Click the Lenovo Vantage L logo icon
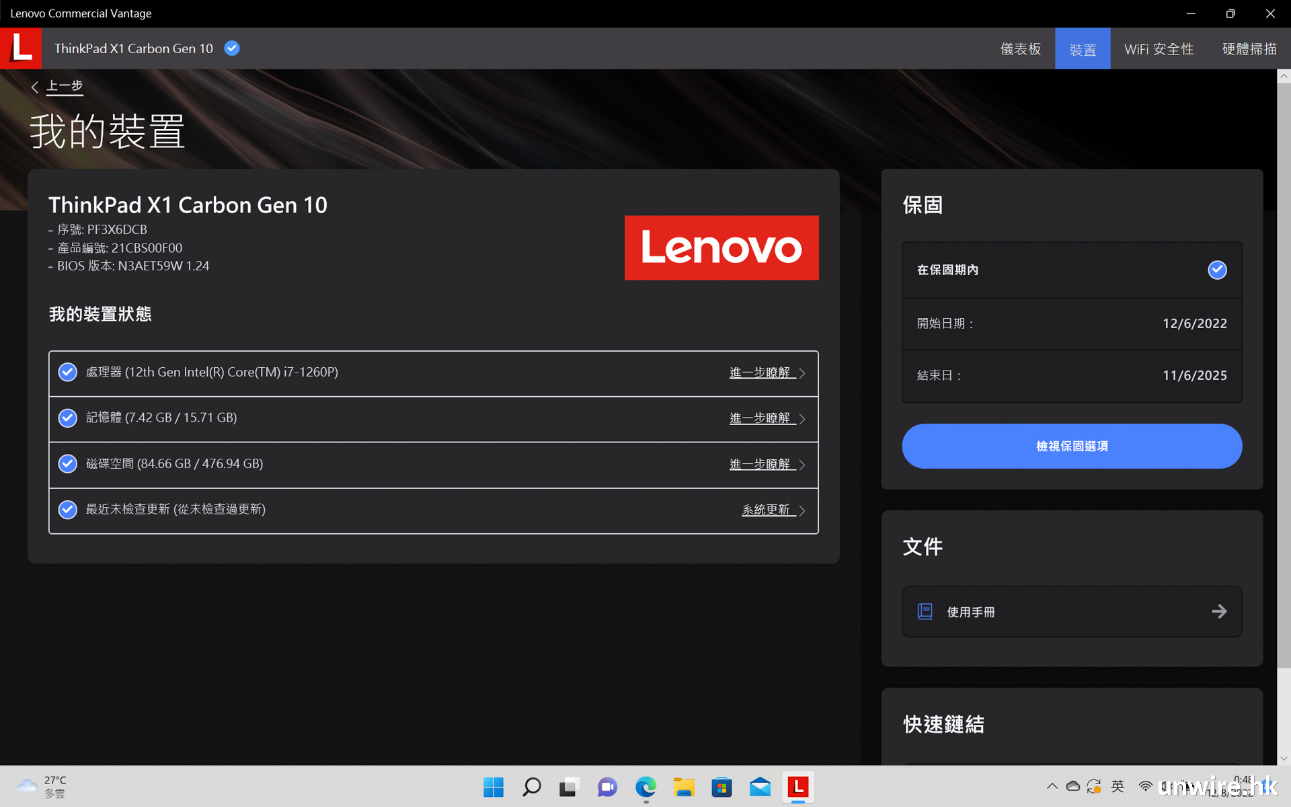 (x=21, y=48)
